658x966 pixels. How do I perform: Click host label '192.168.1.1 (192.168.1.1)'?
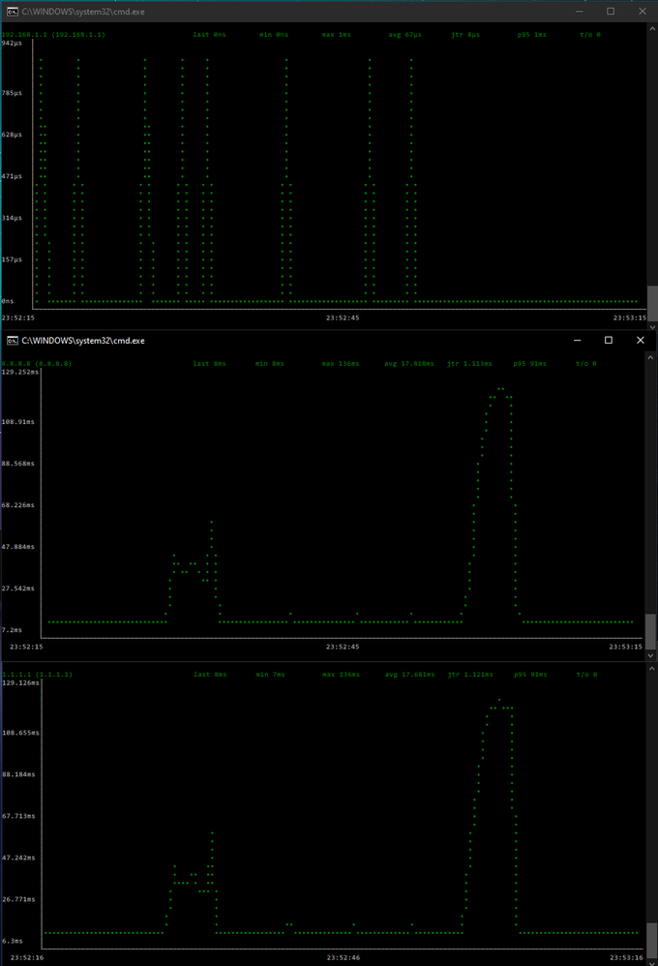[53, 35]
